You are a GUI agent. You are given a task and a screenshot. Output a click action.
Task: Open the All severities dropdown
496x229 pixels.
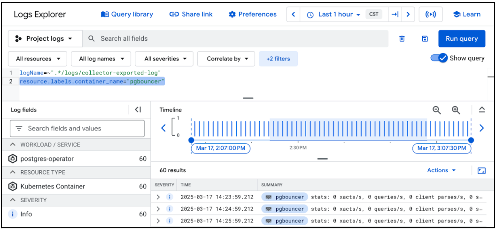[x=164, y=59]
